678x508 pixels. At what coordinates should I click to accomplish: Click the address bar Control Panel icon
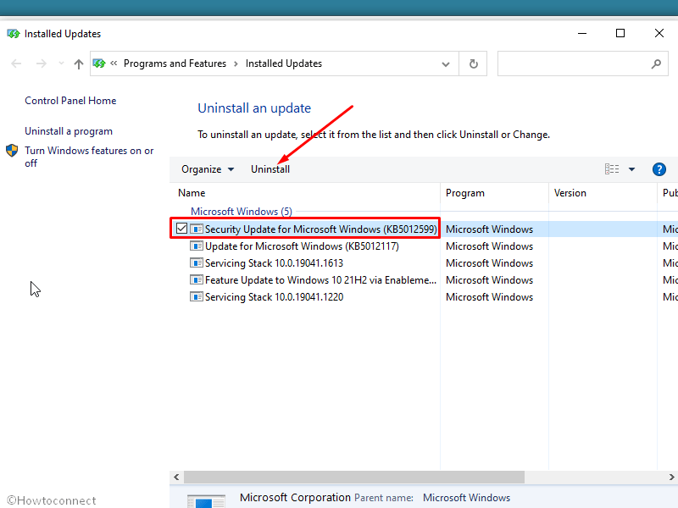[x=99, y=63]
